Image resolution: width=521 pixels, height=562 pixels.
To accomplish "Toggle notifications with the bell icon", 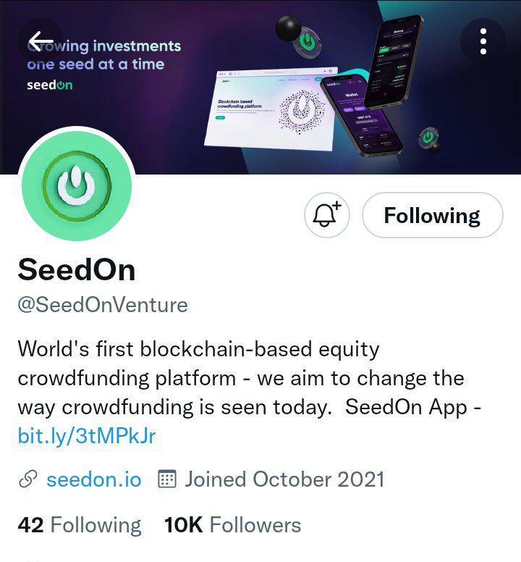I will click(x=327, y=215).
